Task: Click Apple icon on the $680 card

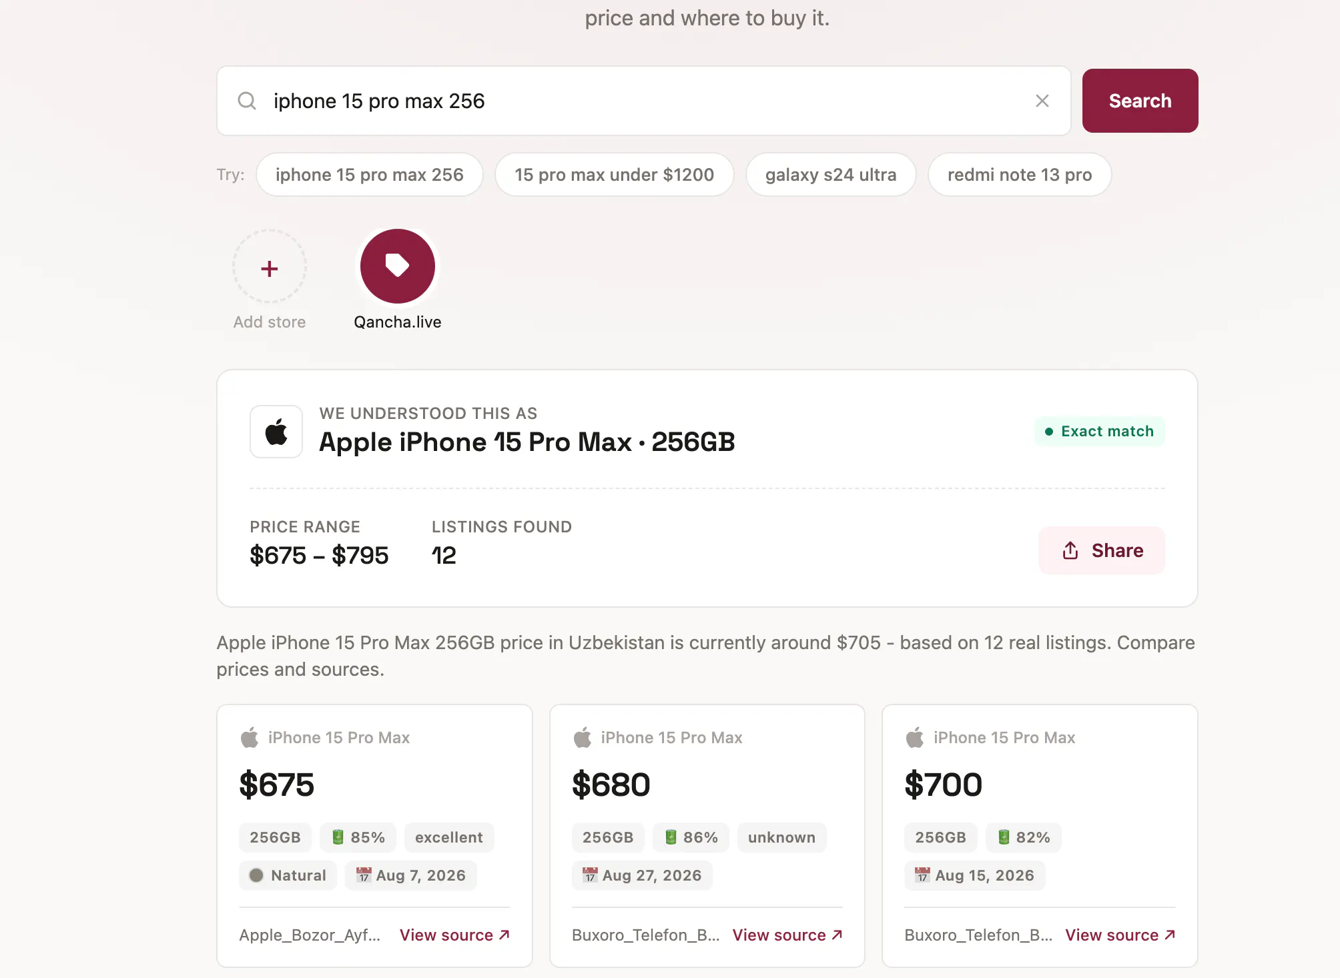Action: [x=583, y=737]
